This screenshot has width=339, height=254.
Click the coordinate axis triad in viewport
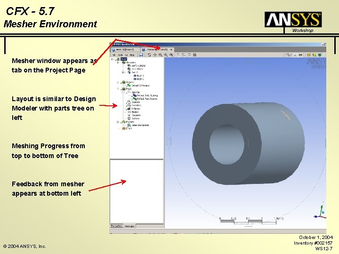[320, 211]
